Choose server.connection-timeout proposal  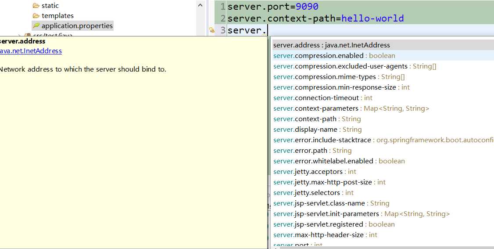click(383, 97)
